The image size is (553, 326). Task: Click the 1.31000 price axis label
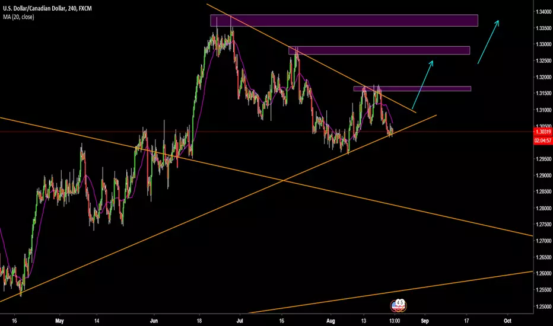(x=543, y=110)
